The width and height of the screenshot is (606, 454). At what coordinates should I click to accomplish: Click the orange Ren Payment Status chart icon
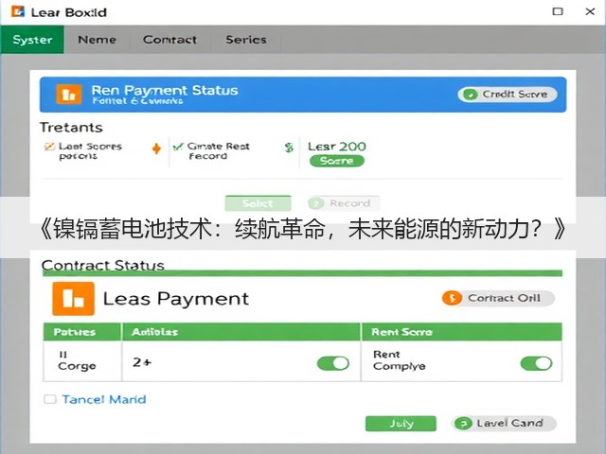69,95
